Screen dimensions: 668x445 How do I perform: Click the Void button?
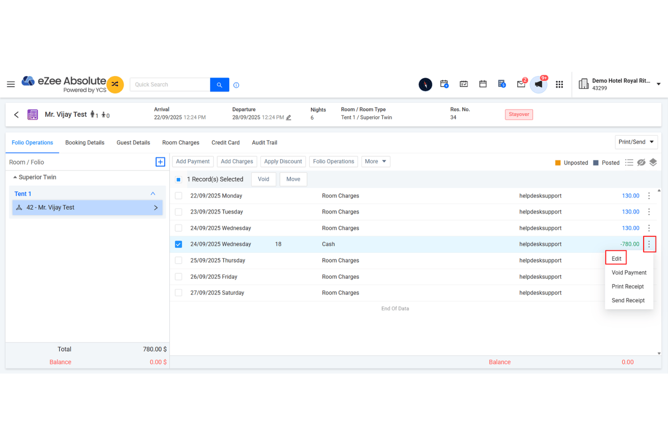[264, 179]
